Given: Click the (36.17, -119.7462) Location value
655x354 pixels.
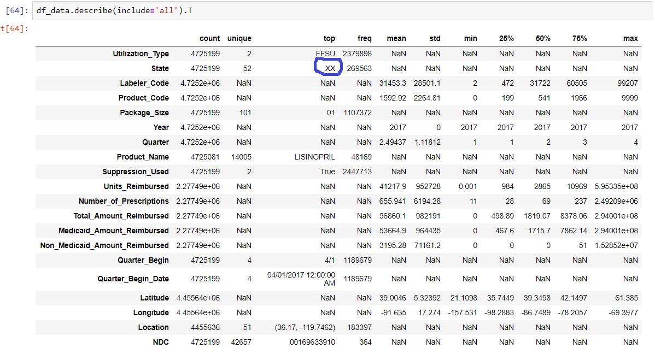Looking at the screenshot, I should pos(305,327).
